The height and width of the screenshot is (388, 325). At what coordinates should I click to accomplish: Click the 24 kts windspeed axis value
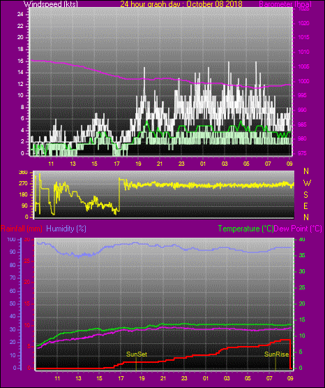click(20, 15)
